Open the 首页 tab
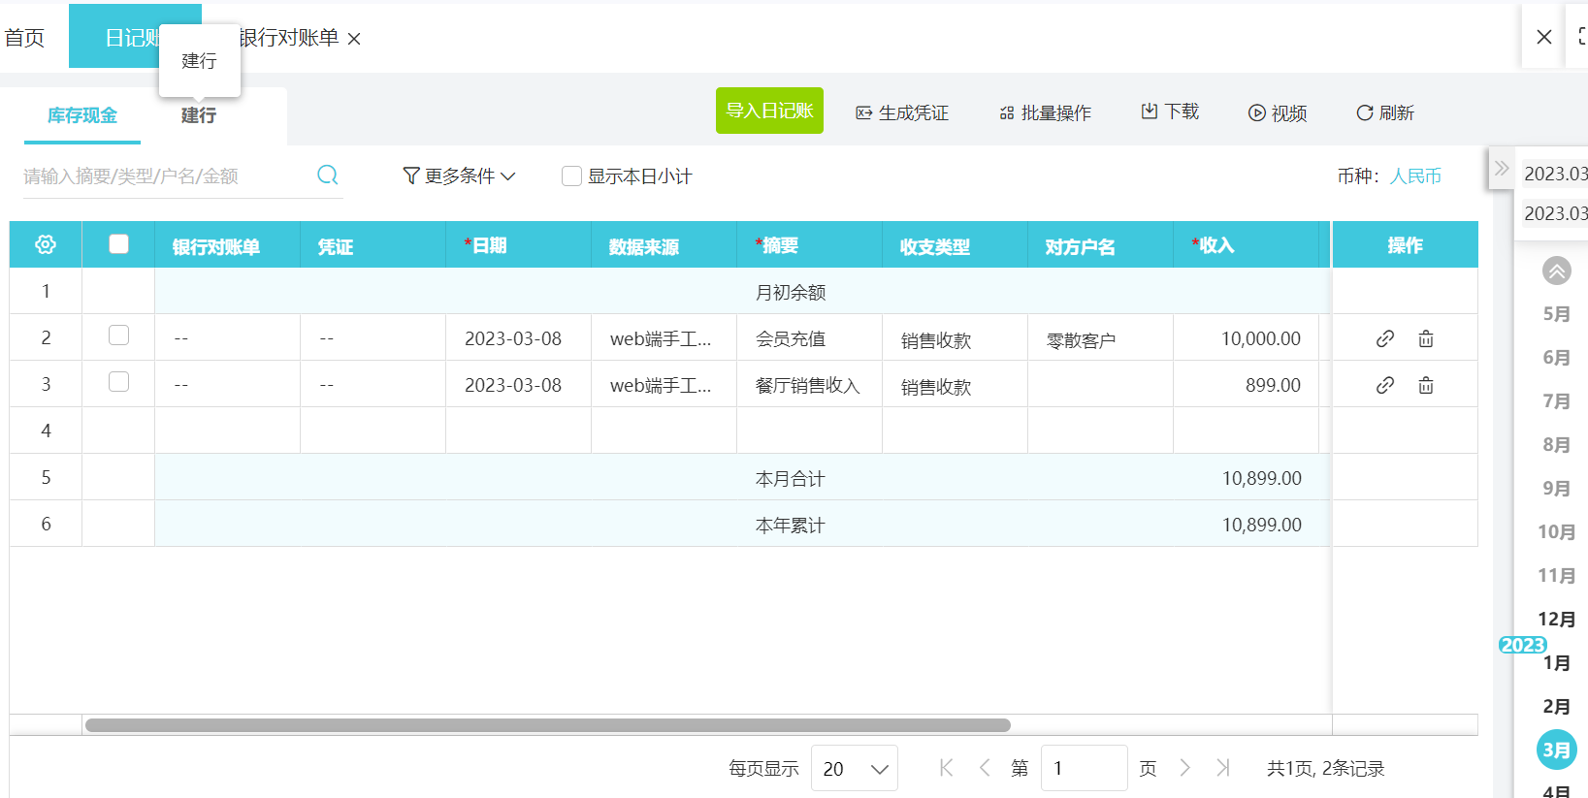The width and height of the screenshot is (1588, 798). 24,38
